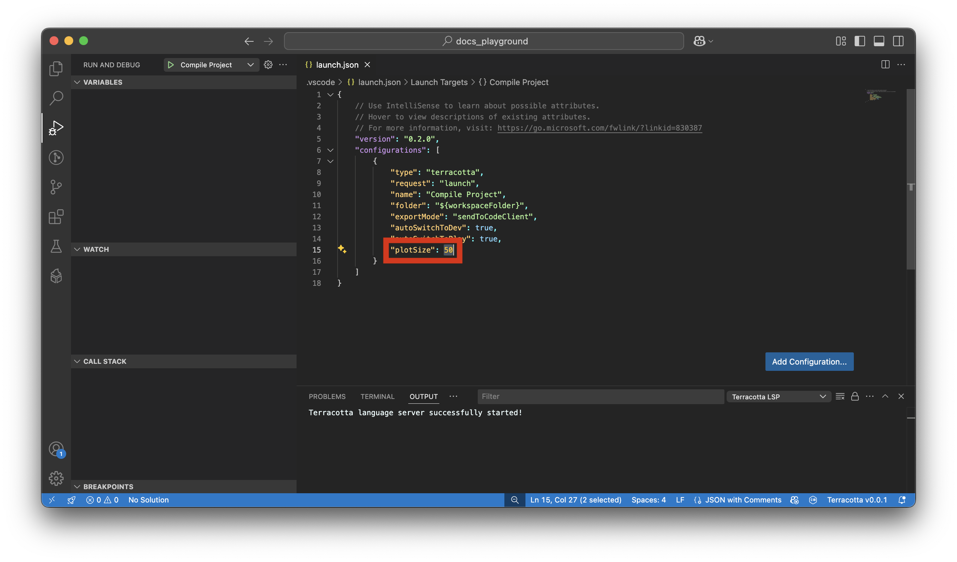Split the editor to the right
Screen dimensions: 957x562
(x=885, y=65)
